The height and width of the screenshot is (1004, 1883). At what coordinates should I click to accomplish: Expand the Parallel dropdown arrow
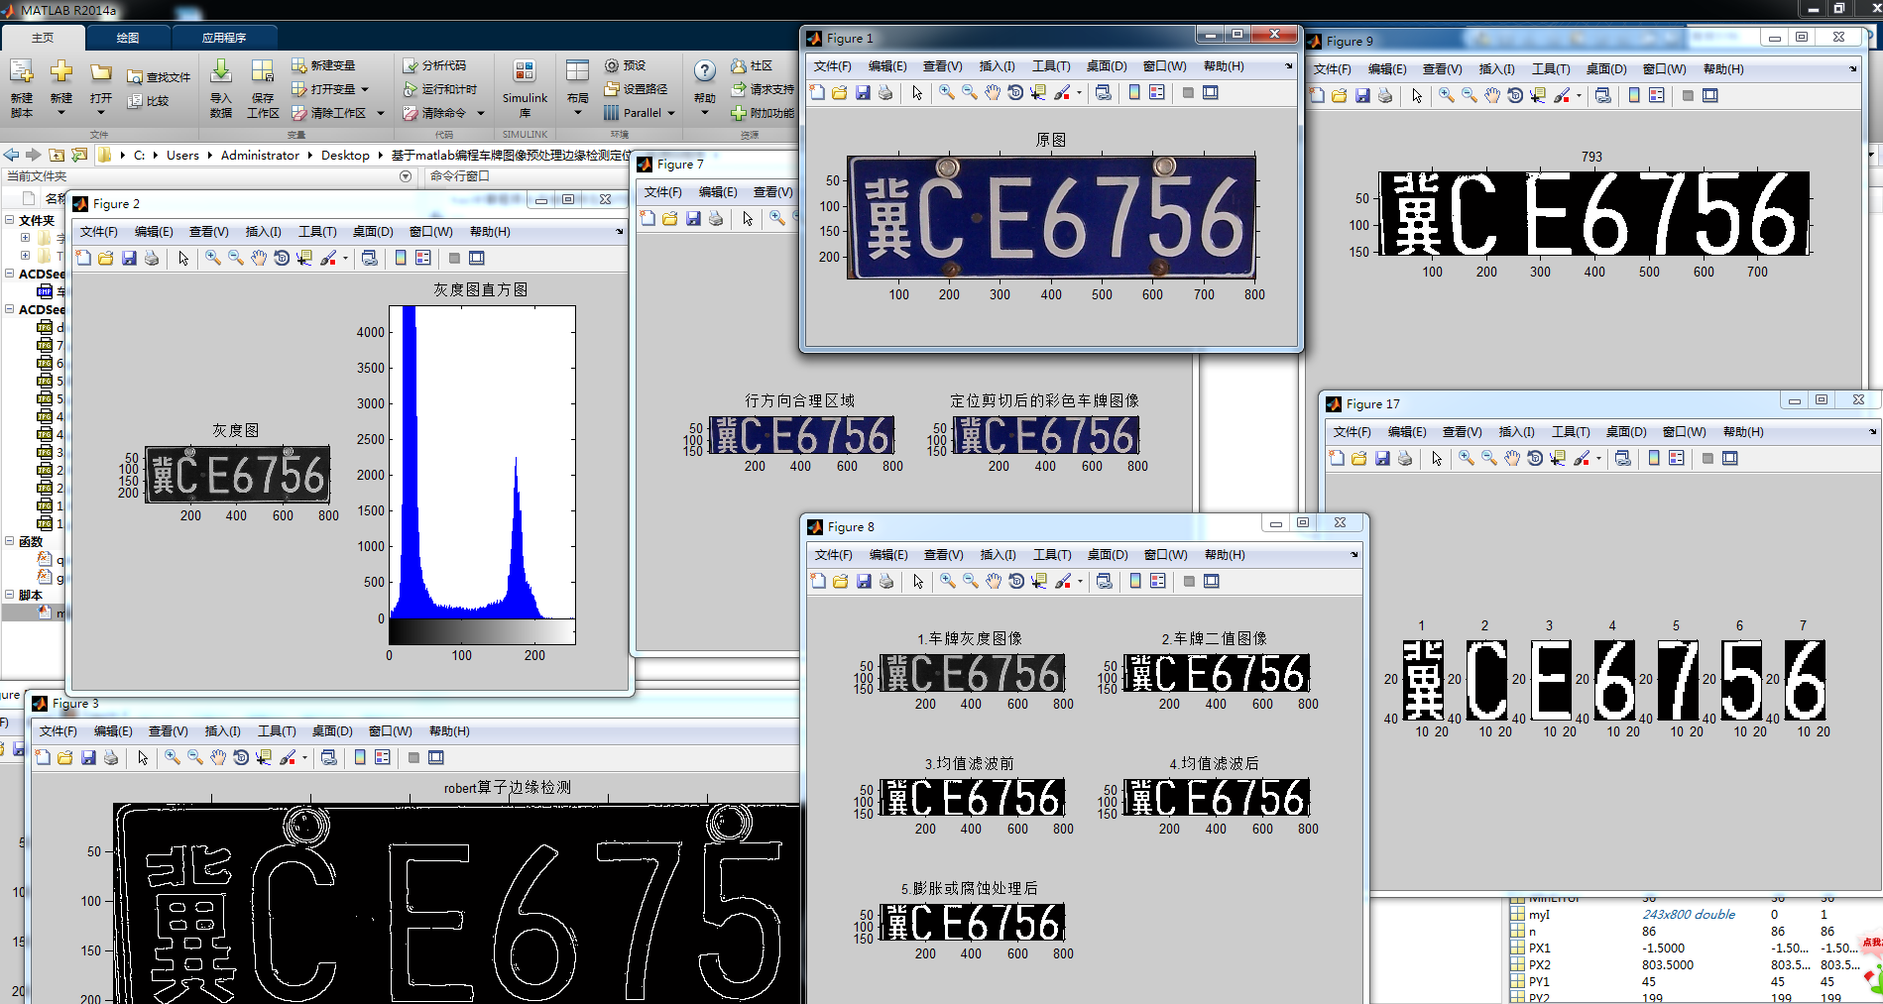[x=671, y=113]
